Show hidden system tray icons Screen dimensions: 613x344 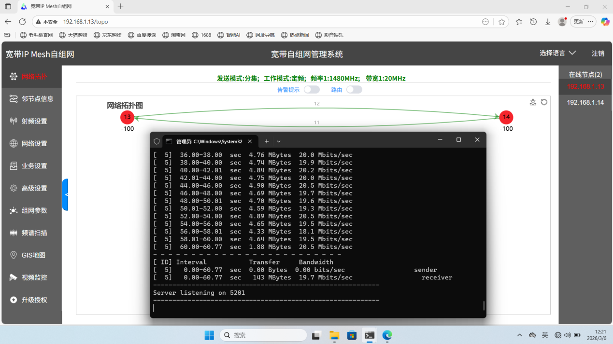(520, 335)
